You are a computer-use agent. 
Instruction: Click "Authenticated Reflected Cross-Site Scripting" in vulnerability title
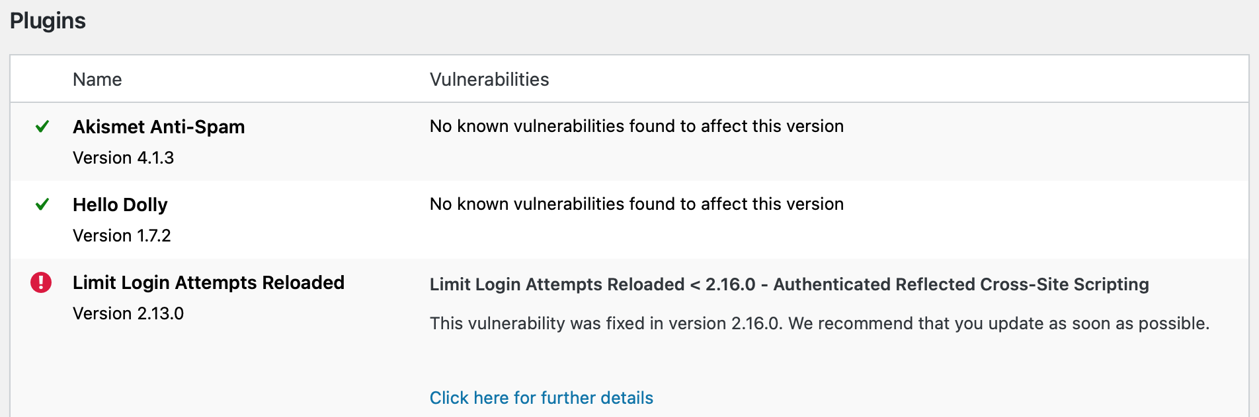coord(961,284)
